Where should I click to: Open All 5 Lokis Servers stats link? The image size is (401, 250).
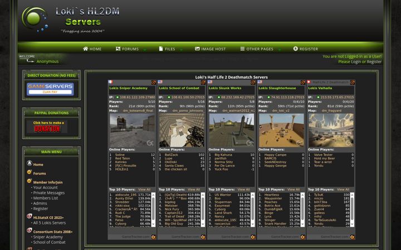point(50,223)
